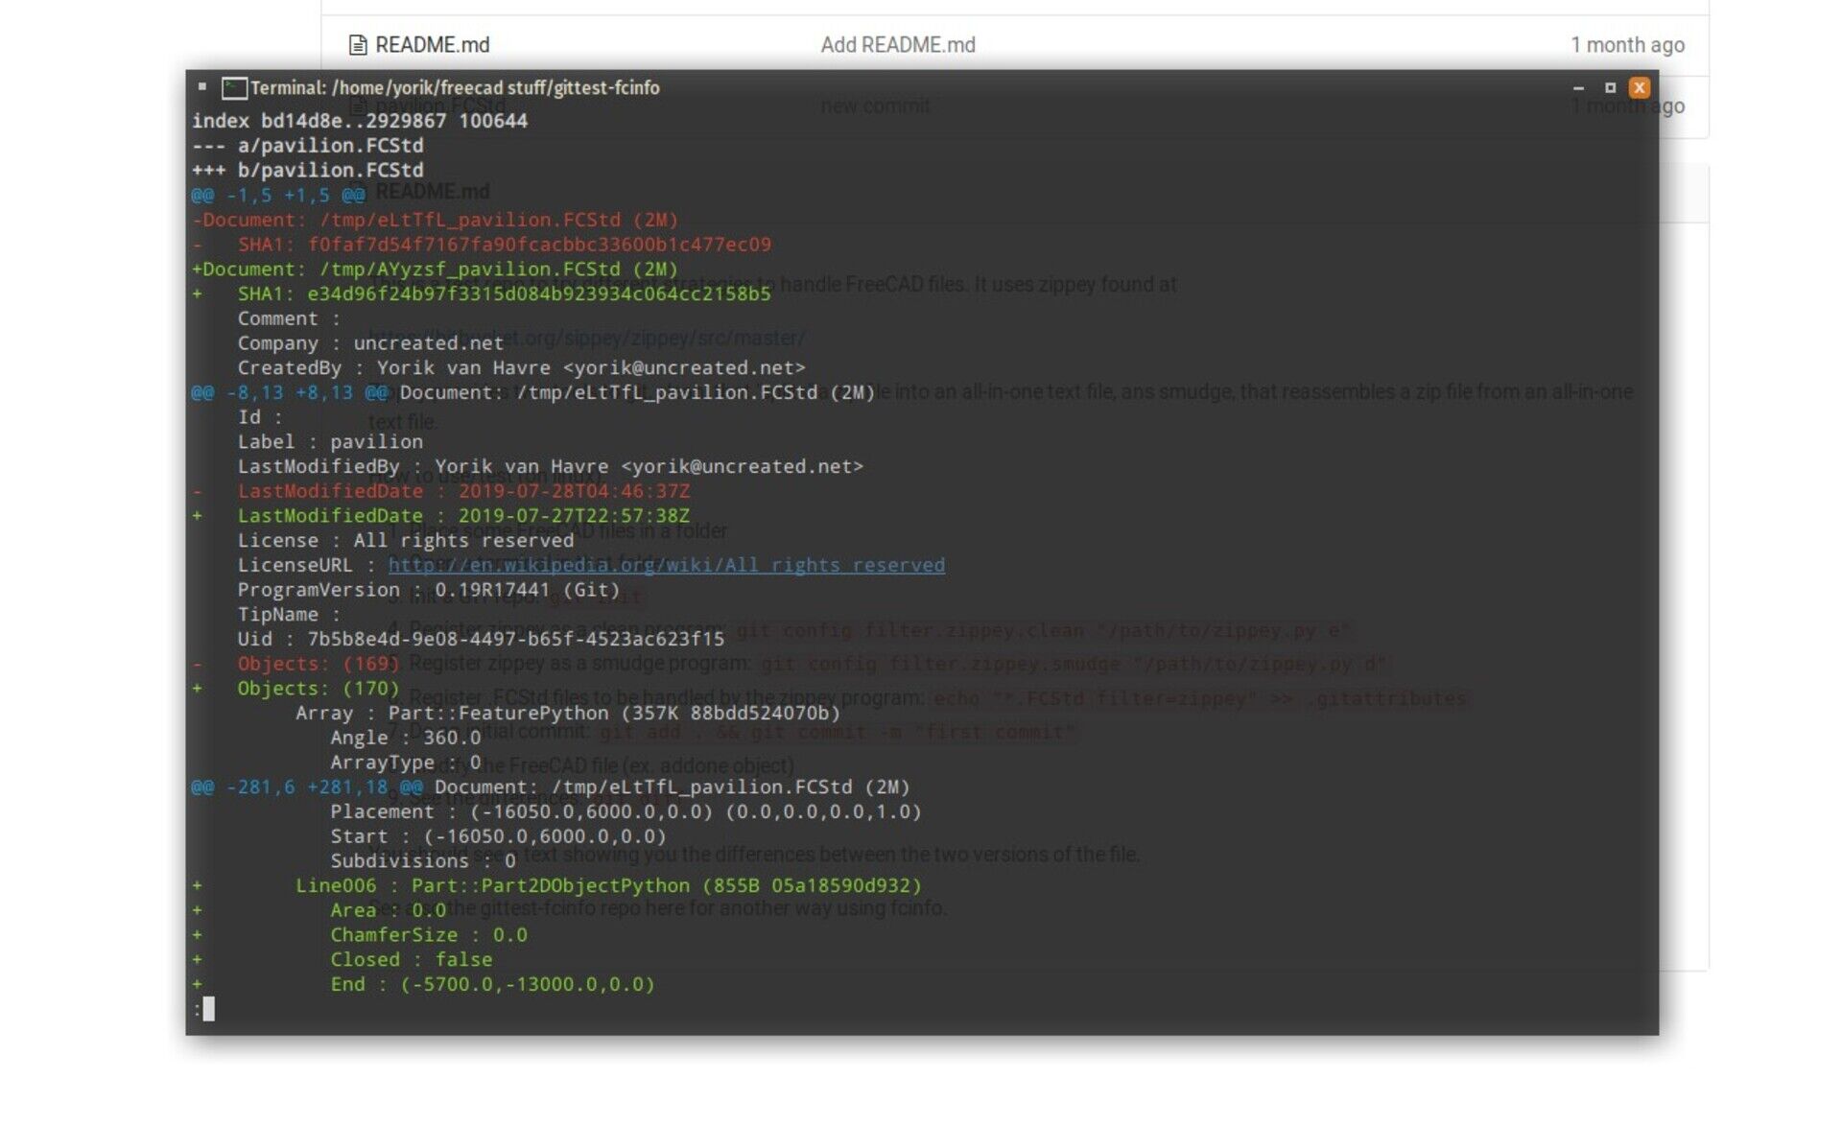Click the terminal app icon in title bar
Screen dimensions: 1842x1127
[x=234, y=88]
